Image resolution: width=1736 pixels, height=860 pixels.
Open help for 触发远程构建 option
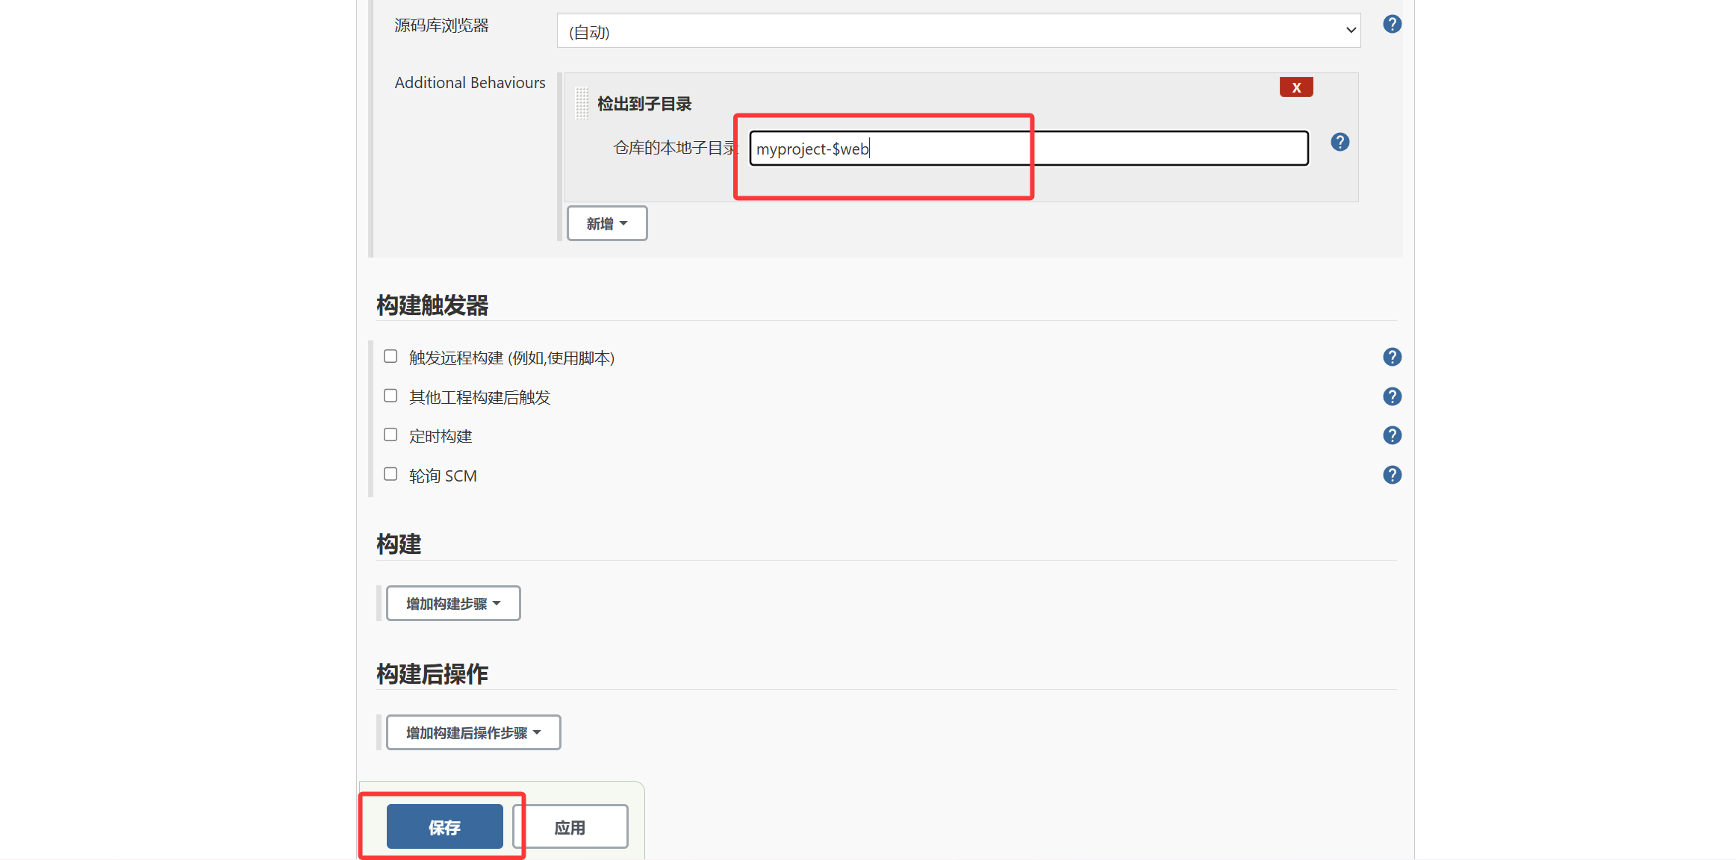pyautogui.click(x=1392, y=357)
